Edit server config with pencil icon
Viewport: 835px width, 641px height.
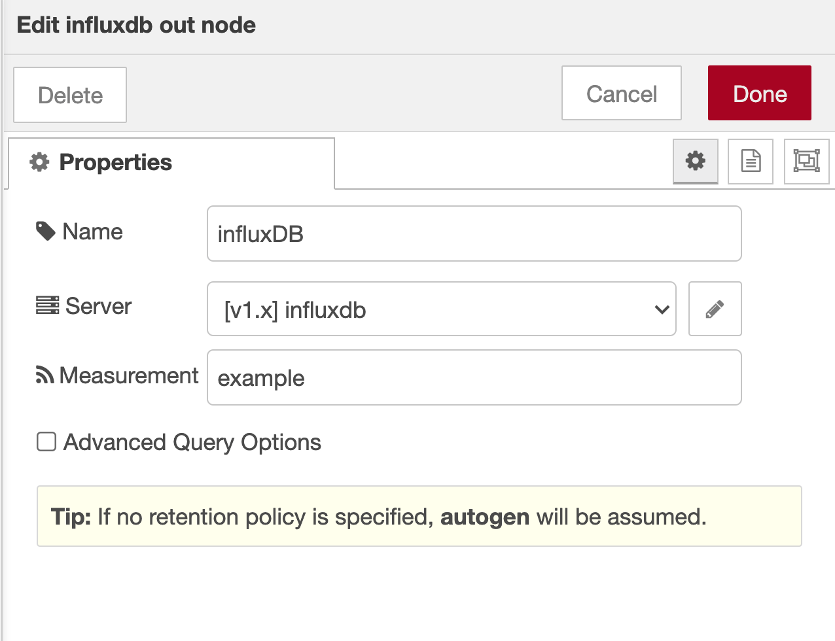(x=715, y=309)
